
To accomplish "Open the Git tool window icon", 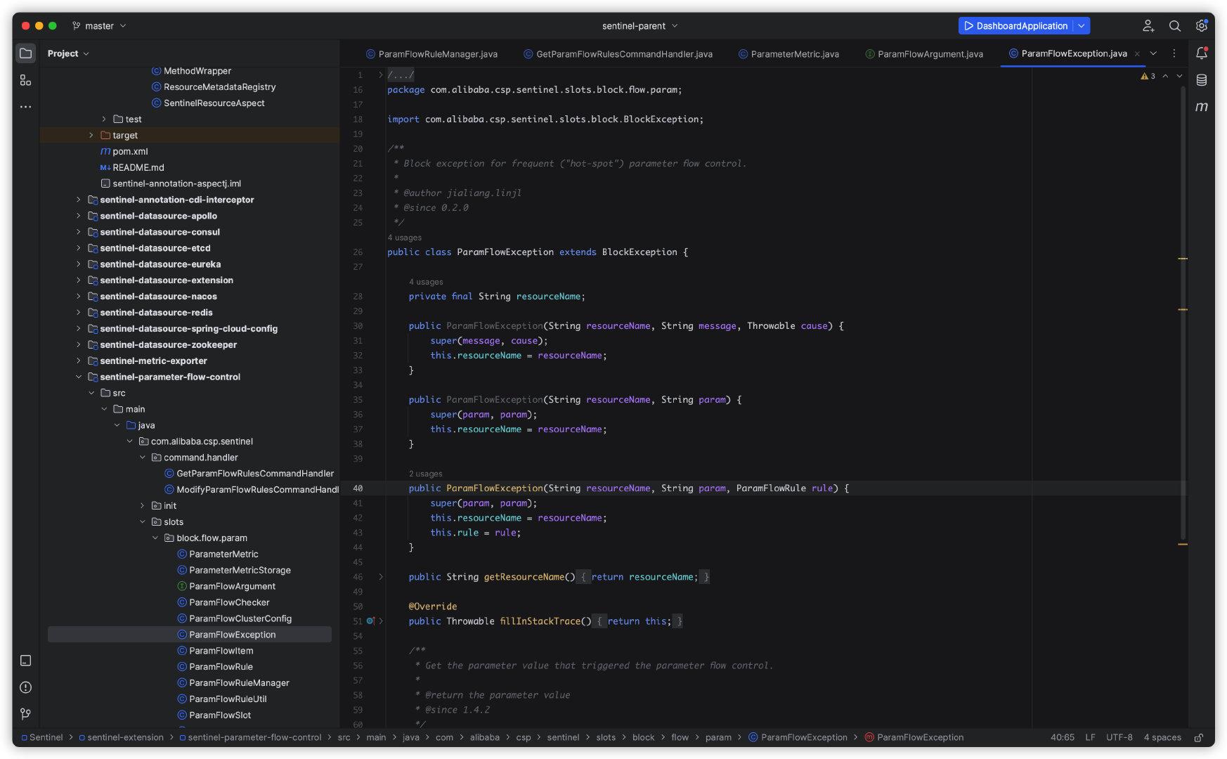I will [25, 714].
